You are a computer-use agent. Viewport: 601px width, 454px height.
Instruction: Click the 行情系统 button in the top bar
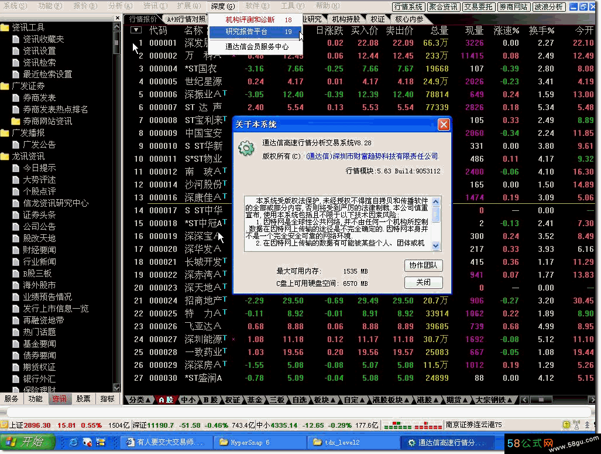coord(408,6)
